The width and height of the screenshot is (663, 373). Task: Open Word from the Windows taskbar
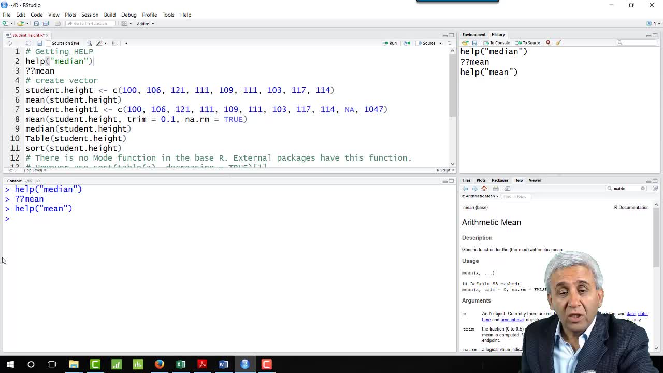pos(223,364)
